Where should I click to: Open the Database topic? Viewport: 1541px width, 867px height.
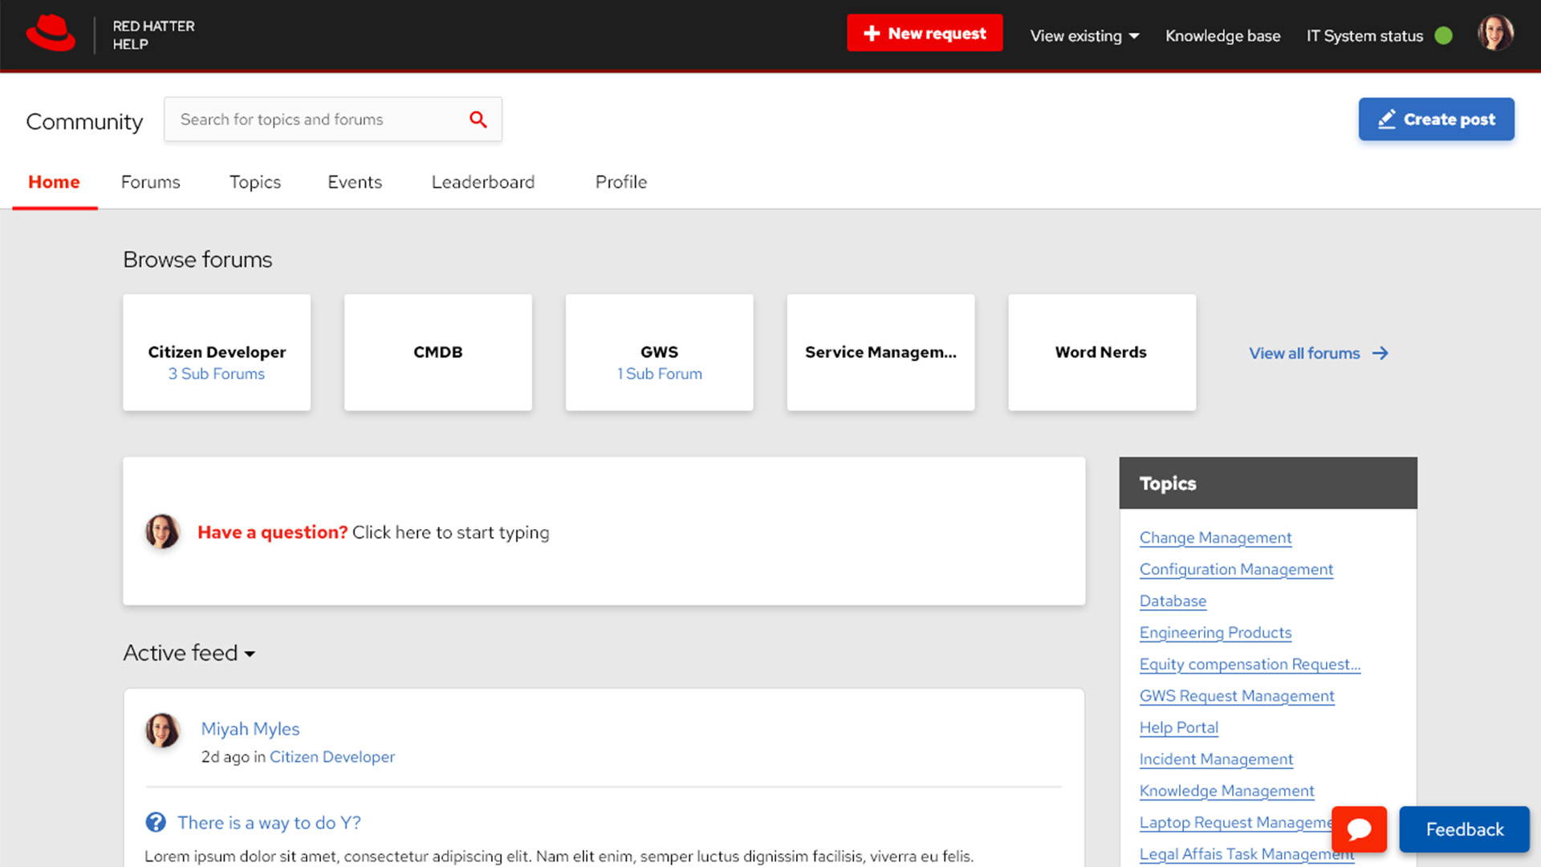click(1173, 601)
